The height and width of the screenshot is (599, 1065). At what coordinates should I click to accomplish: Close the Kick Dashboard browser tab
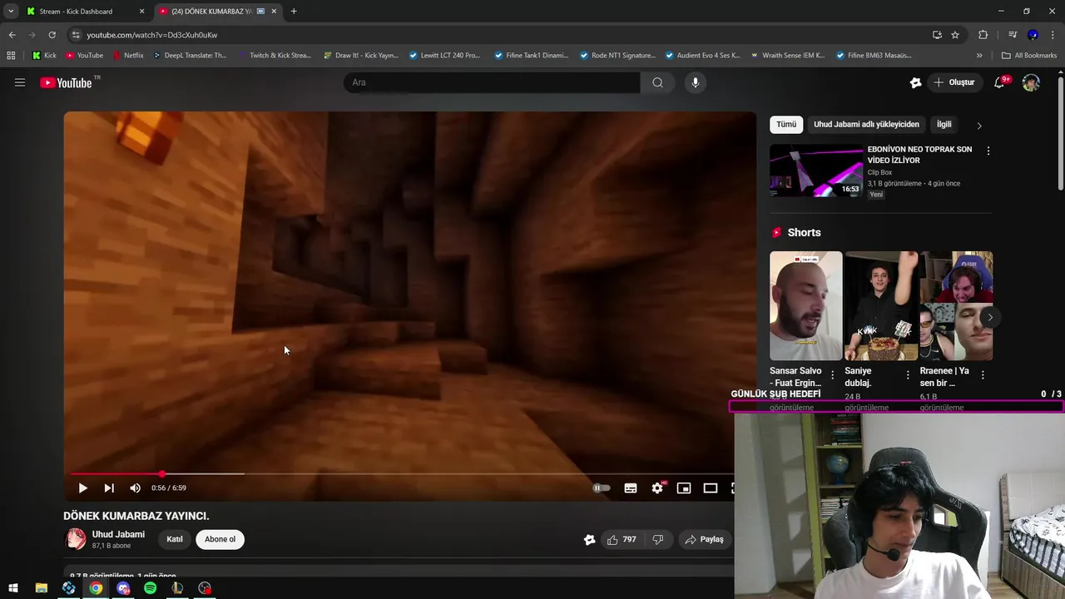coord(141,12)
